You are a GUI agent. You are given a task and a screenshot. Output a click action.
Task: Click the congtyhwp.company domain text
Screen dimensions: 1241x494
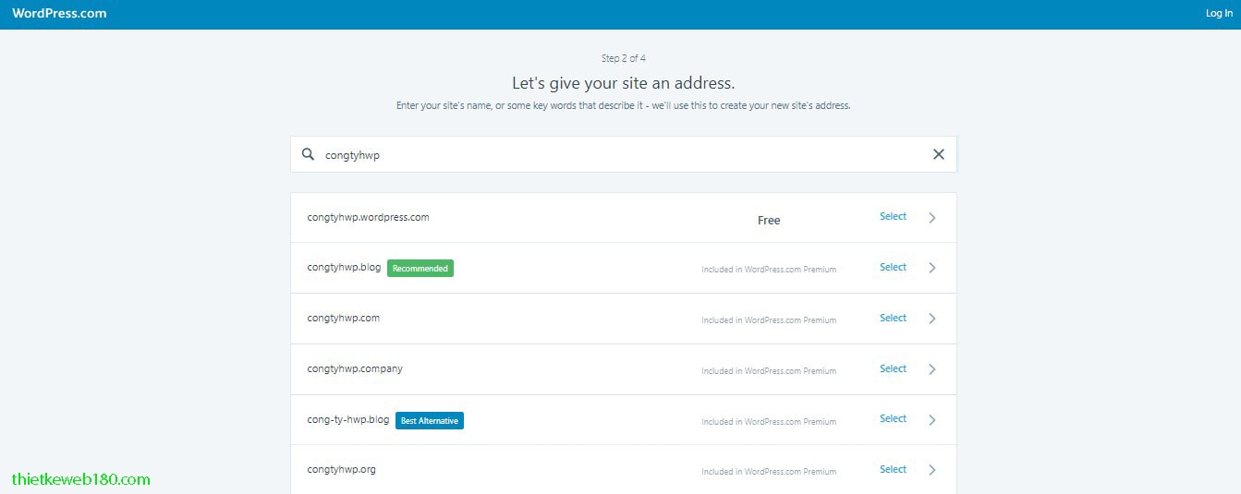pos(355,368)
